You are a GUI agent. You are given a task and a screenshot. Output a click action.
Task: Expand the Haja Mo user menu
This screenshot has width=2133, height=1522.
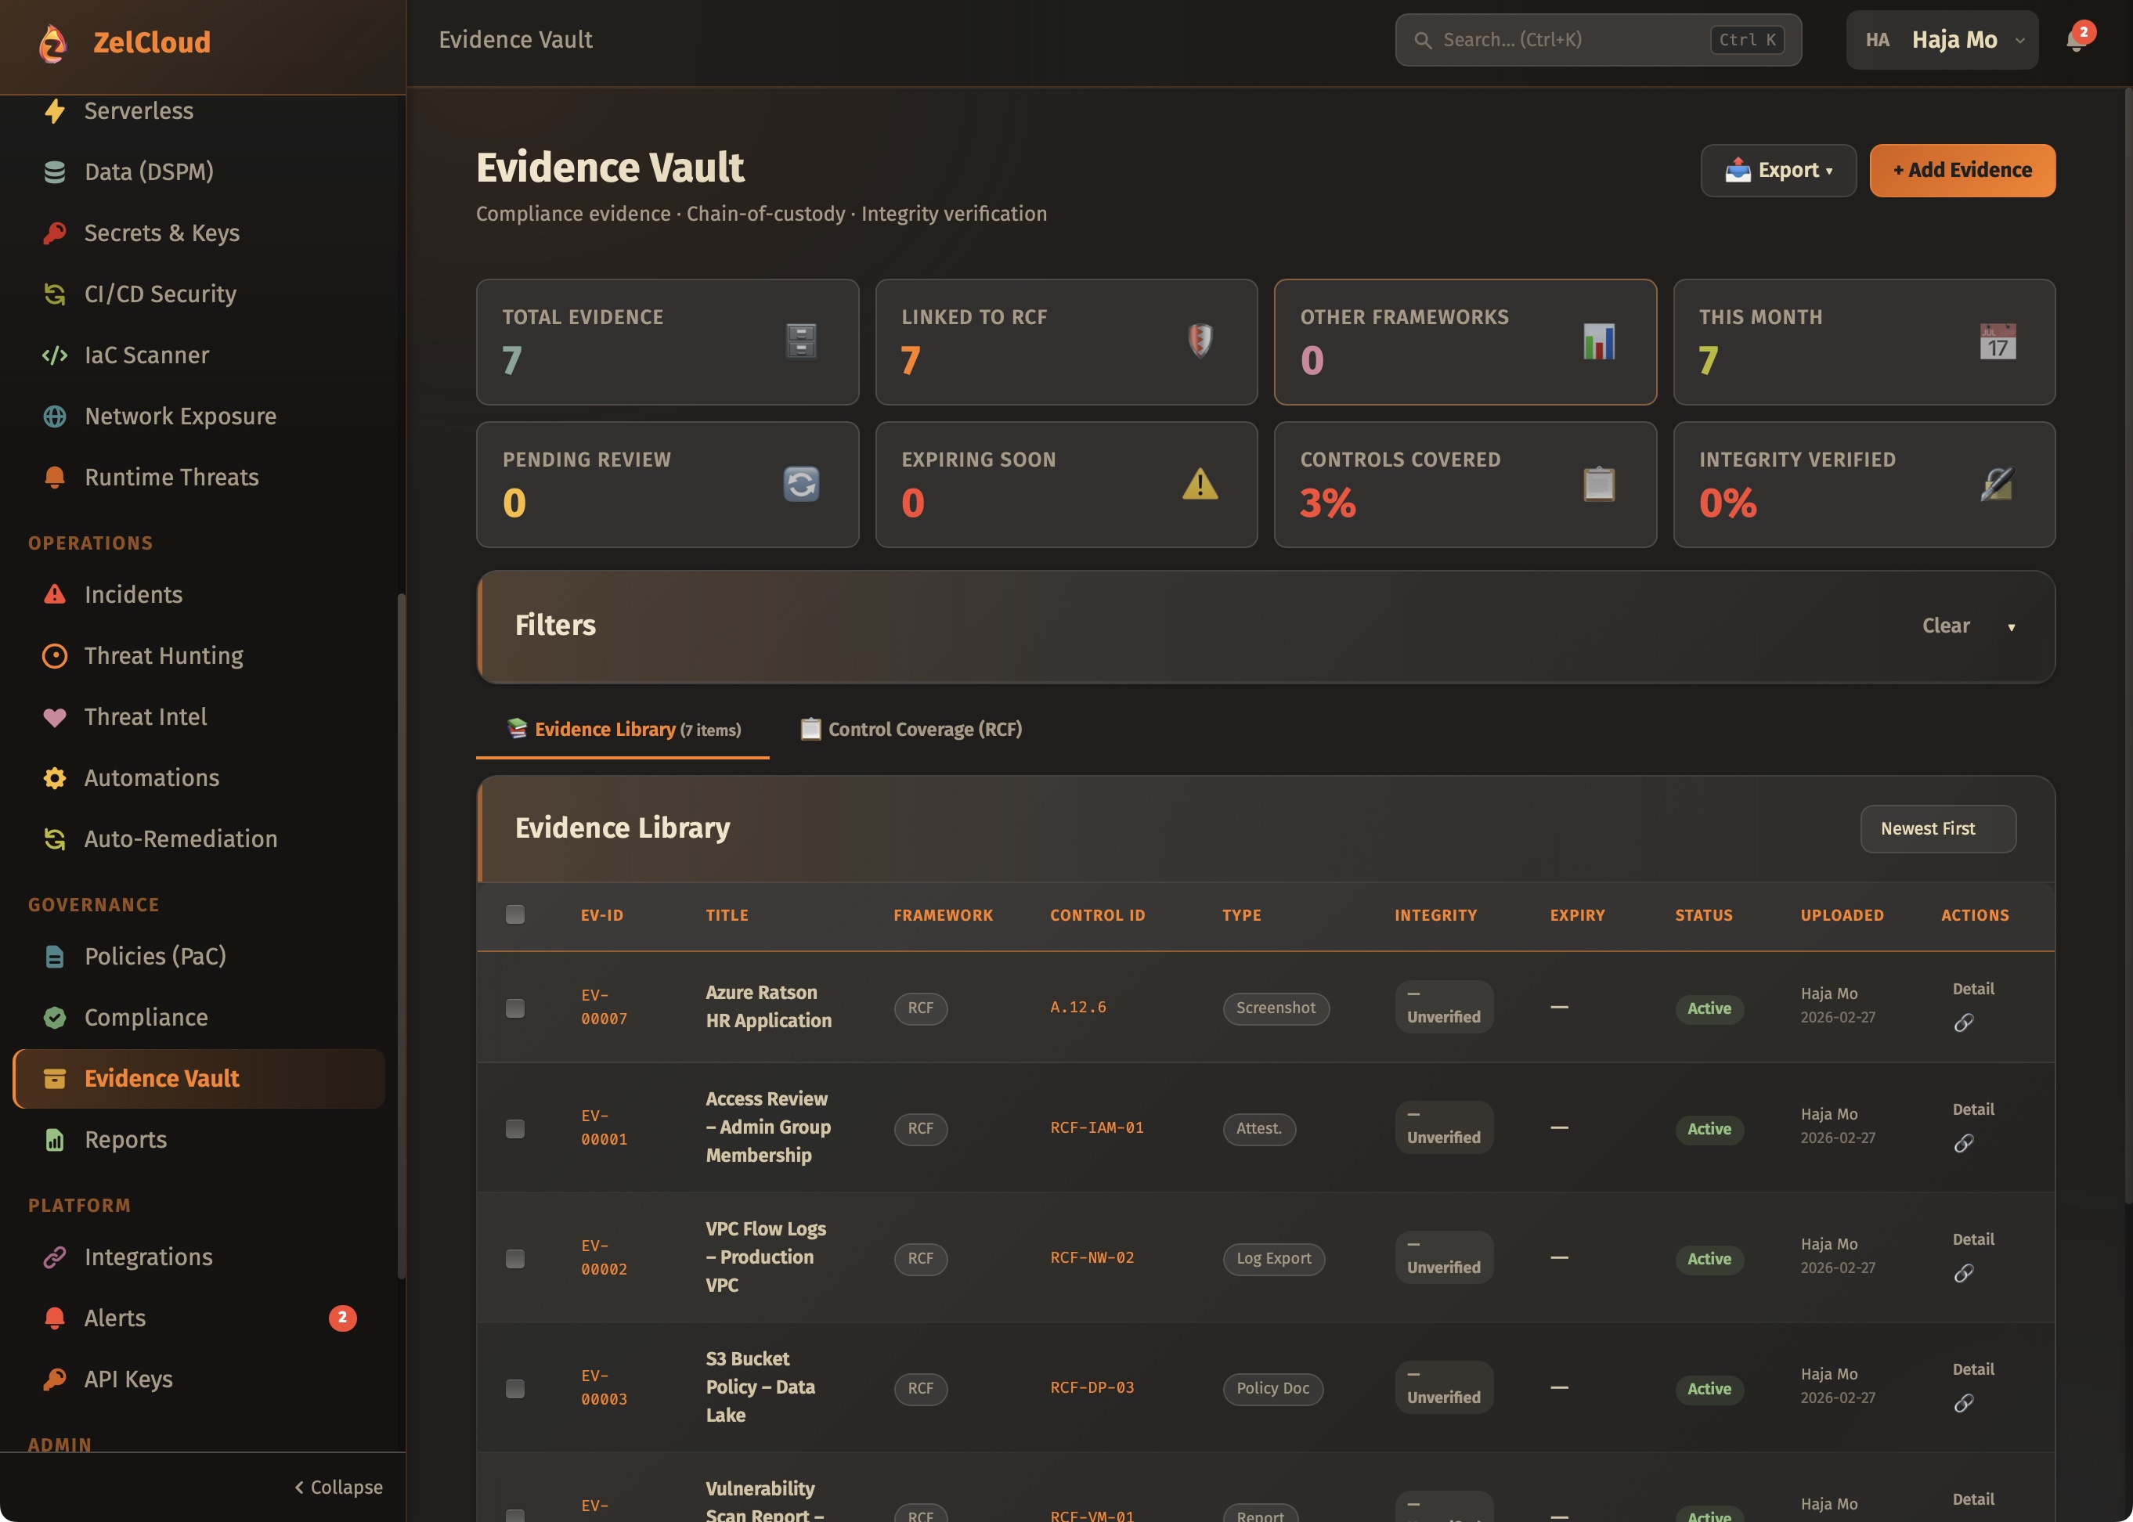click(1942, 40)
